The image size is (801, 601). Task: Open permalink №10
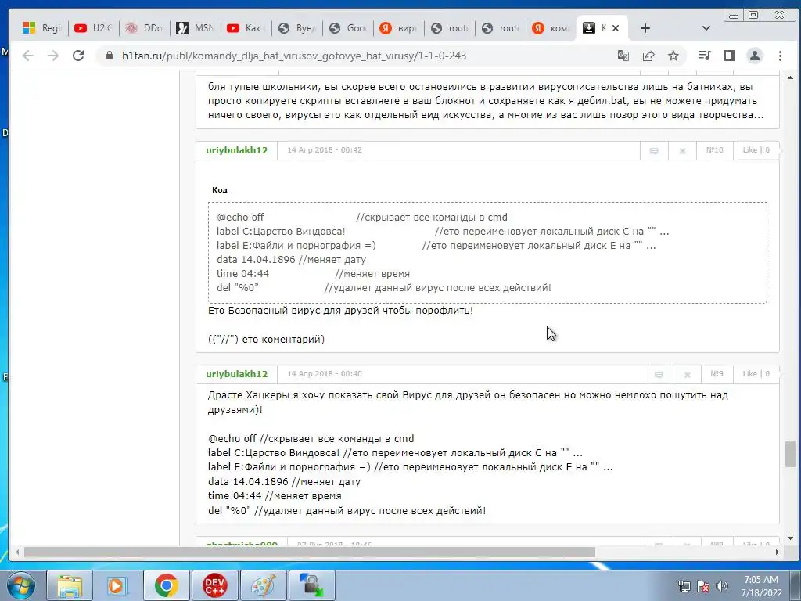point(715,150)
